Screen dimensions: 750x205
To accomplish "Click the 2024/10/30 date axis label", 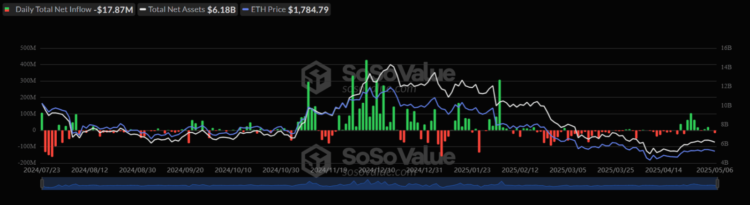I will click(x=281, y=170).
